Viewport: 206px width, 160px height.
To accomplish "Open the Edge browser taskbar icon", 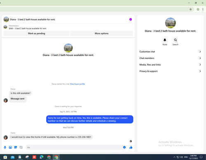I will pyautogui.click(x=42, y=157).
